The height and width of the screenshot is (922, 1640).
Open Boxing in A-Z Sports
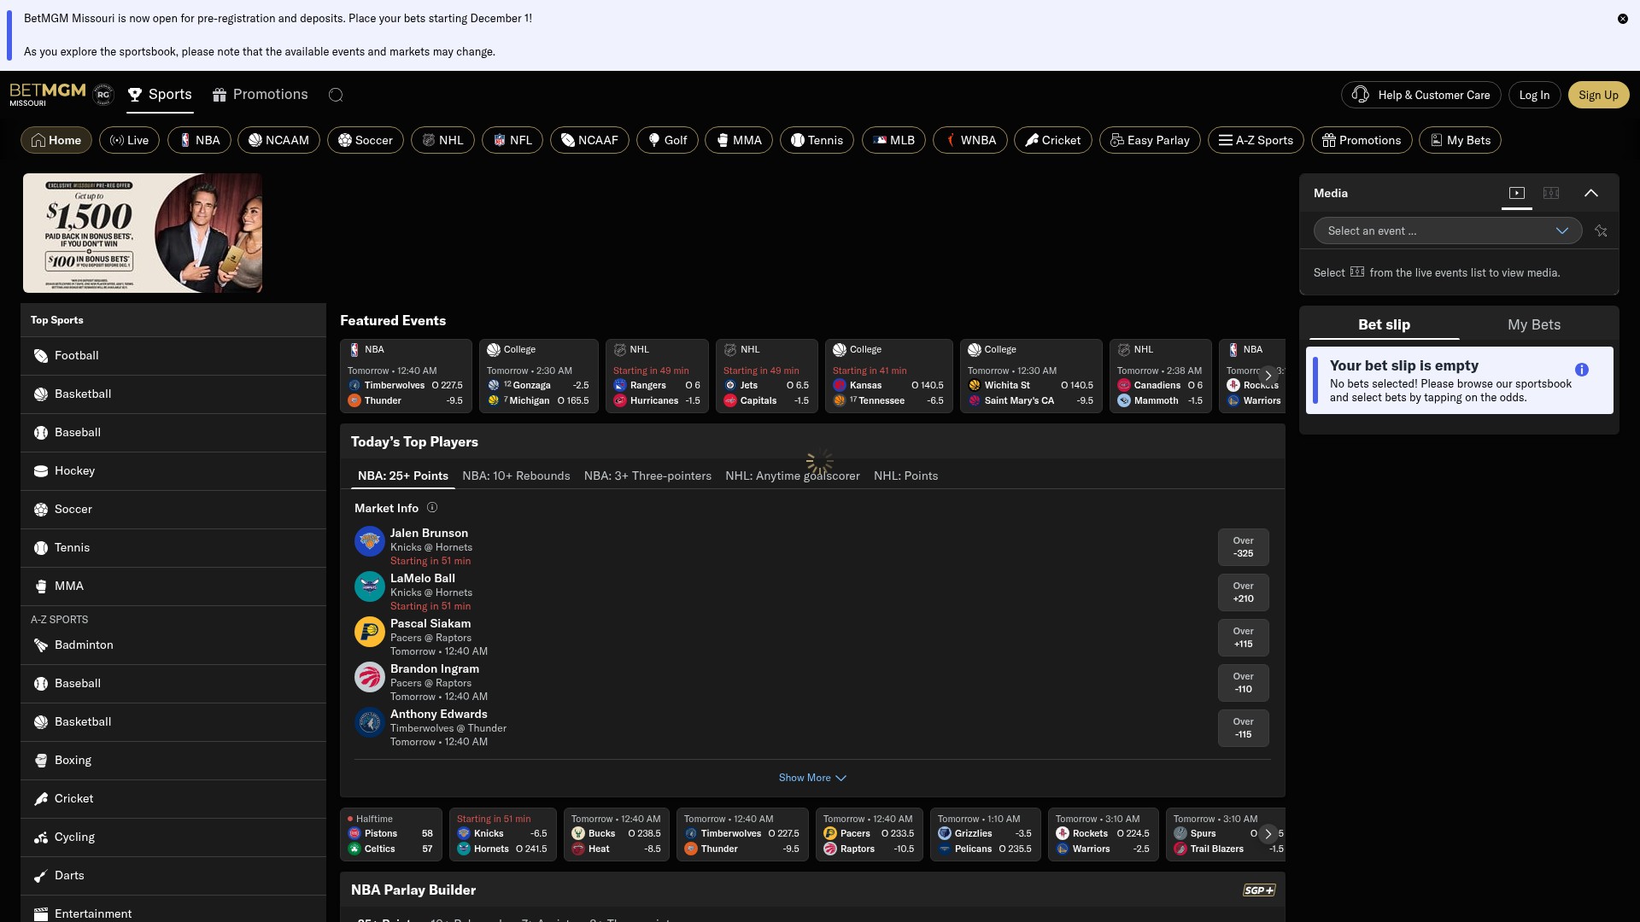[173, 761]
